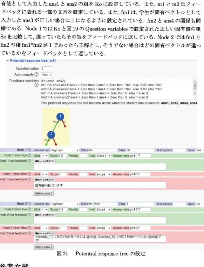Viewport: 204px width, 267px height.
Task: Click the Delete node 2 button
Action: coord(44,247)
